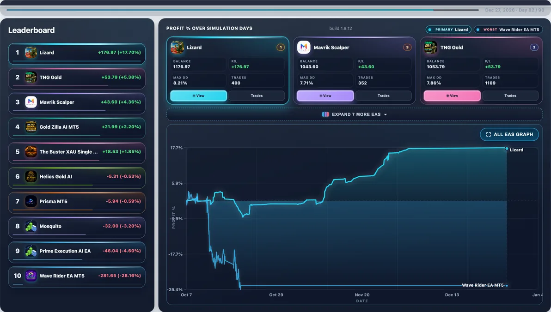Click TNG Gold trades count 1109
551x312 pixels.
490,83
